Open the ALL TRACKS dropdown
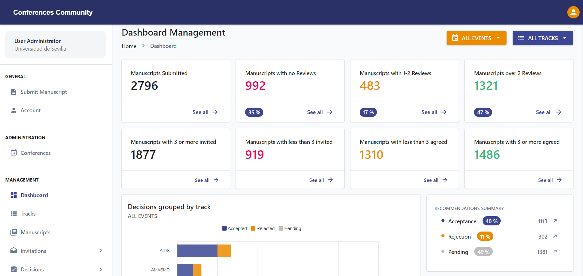The width and height of the screenshot is (583, 276). point(542,38)
